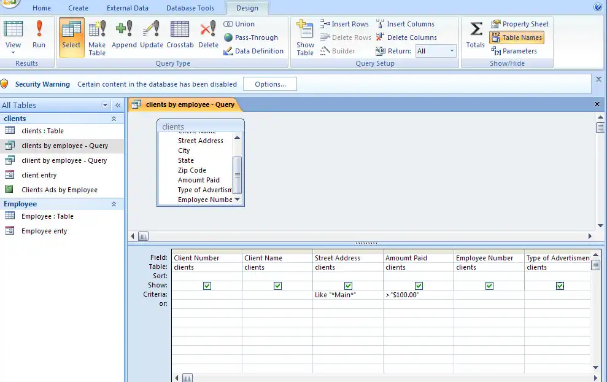607x382 pixels.
Task: Click the Options... security button
Action: pyautogui.click(x=270, y=84)
